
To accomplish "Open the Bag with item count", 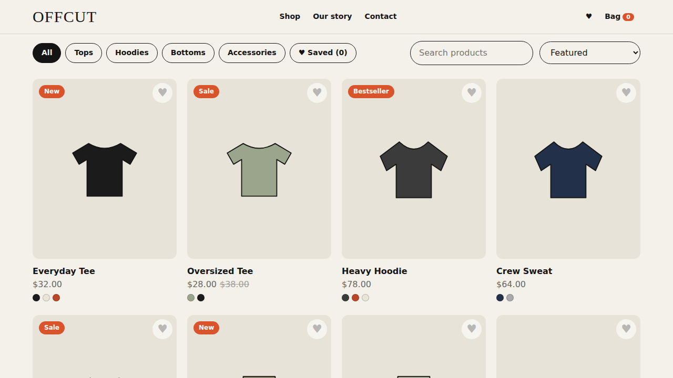I will tap(619, 16).
